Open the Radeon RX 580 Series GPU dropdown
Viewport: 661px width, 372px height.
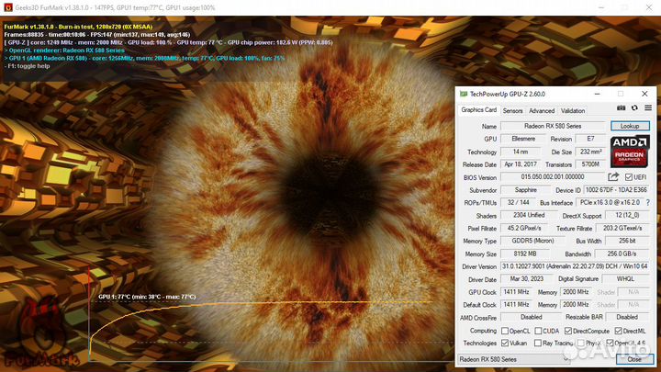(x=514, y=359)
